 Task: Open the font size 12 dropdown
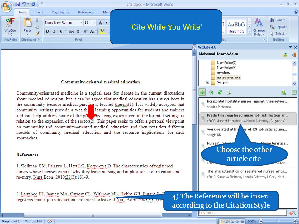(94, 22)
